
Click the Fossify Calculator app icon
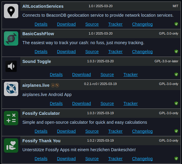click(x=11, y=118)
